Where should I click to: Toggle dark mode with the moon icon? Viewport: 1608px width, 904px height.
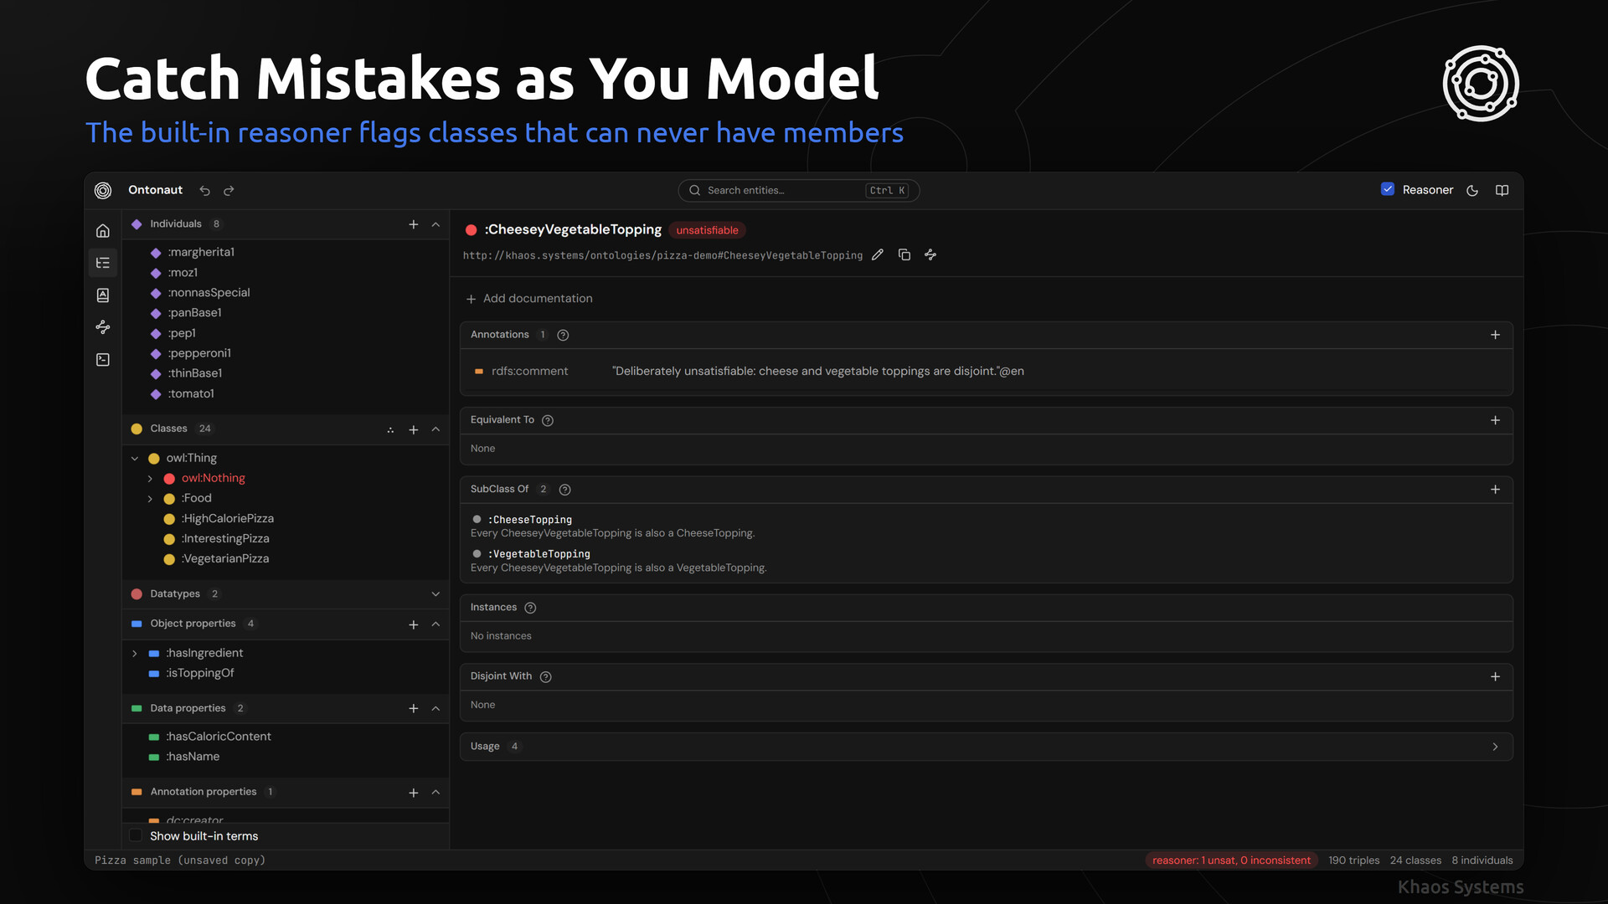(1472, 191)
